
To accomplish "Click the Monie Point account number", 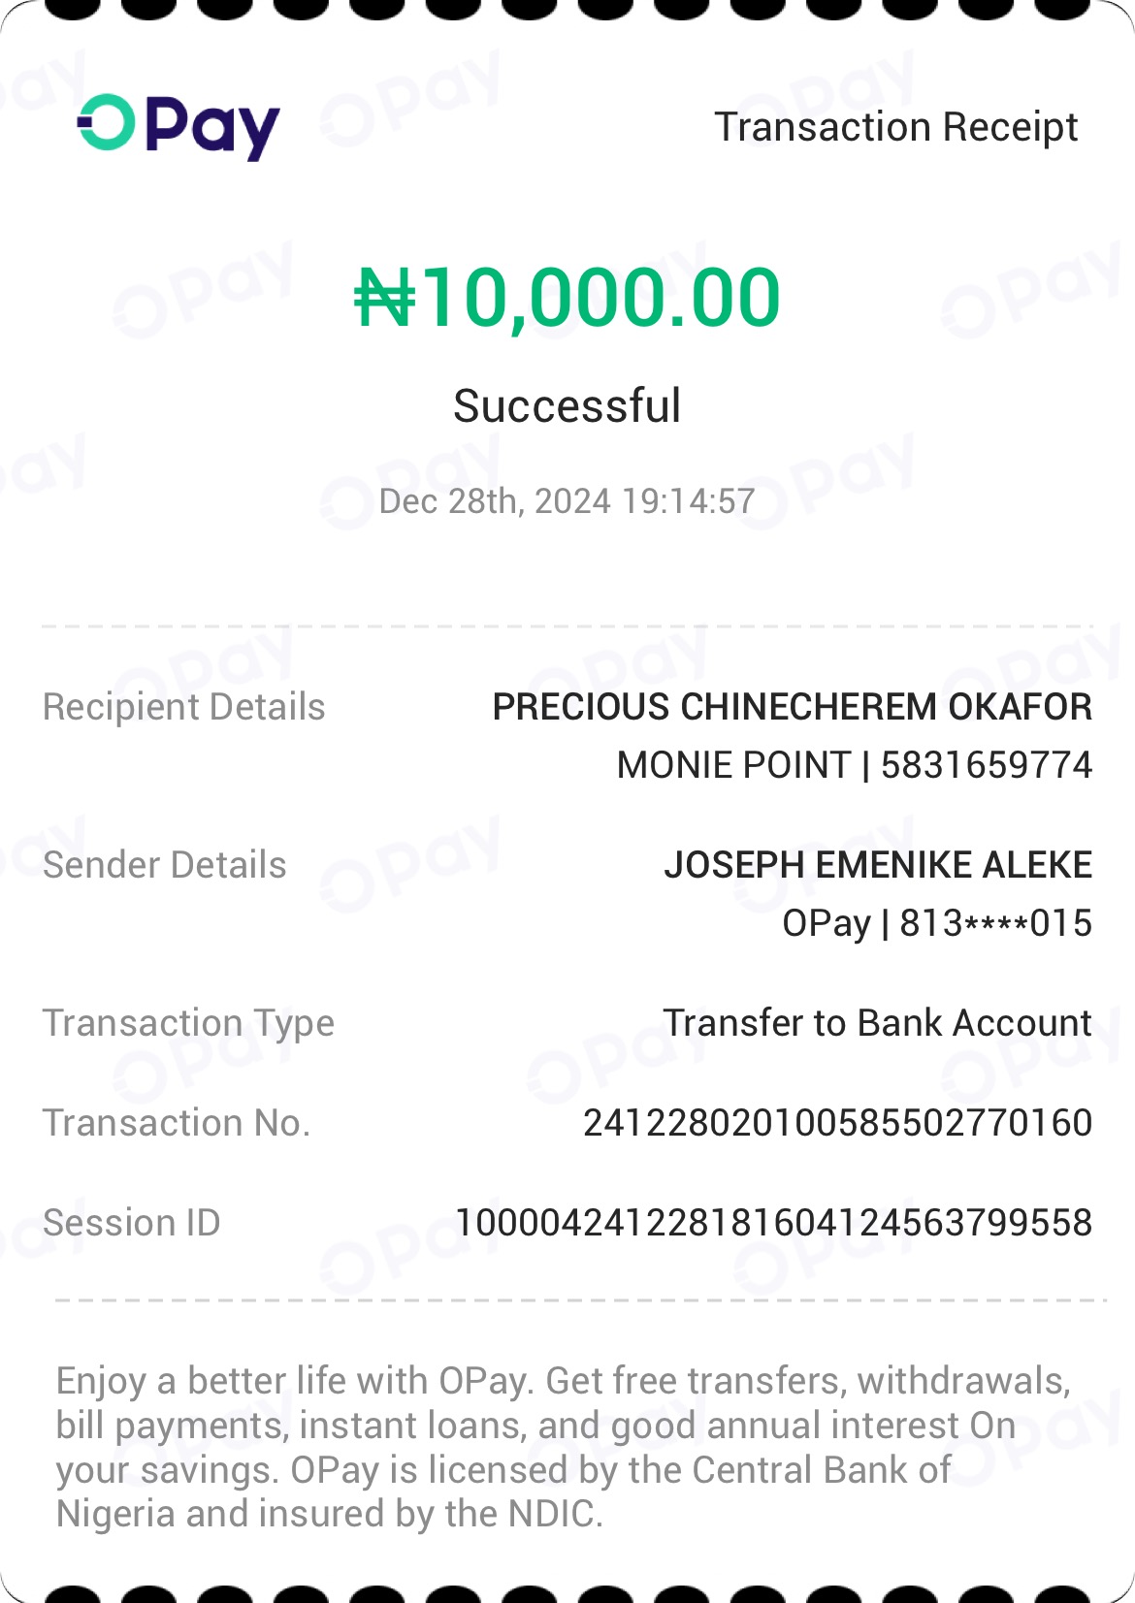I will tap(854, 765).
